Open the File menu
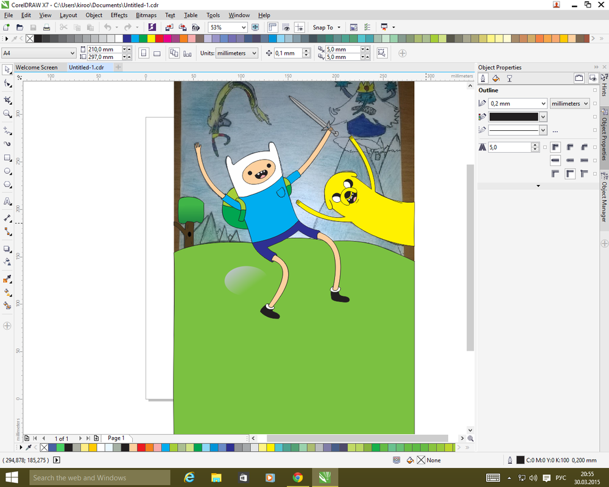 [x=9, y=15]
